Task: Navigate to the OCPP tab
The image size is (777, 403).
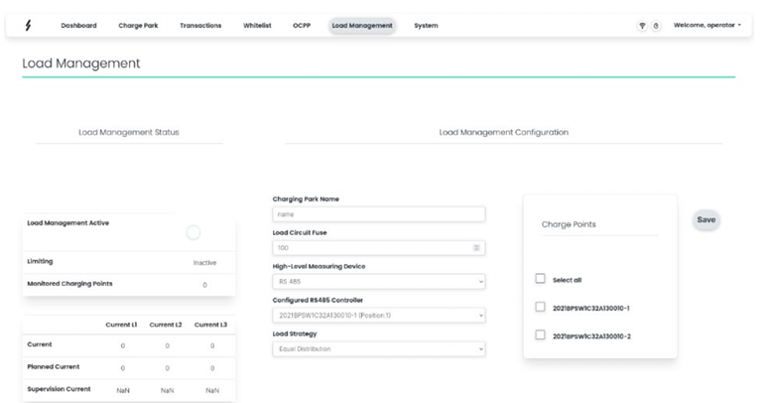Action: [302, 26]
